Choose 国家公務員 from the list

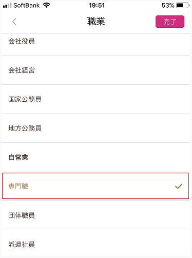[96, 99]
